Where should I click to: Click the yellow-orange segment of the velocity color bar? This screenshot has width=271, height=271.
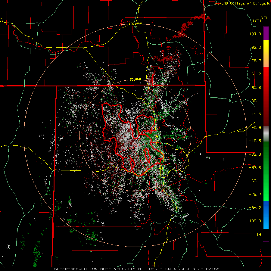(x=266, y=54)
